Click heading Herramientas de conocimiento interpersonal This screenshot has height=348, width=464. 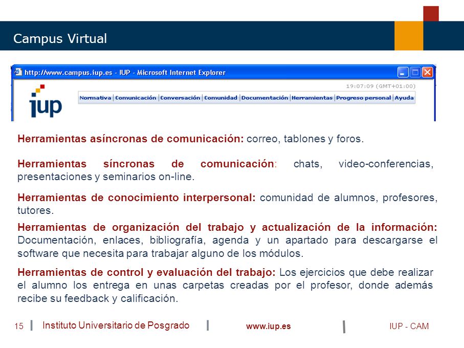(137, 198)
